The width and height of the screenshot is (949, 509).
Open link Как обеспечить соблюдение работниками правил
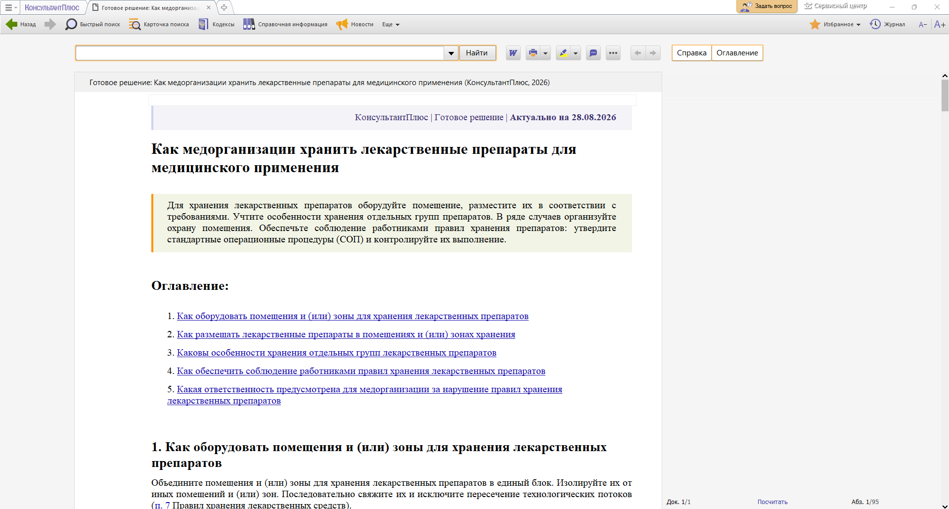pos(361,371)
